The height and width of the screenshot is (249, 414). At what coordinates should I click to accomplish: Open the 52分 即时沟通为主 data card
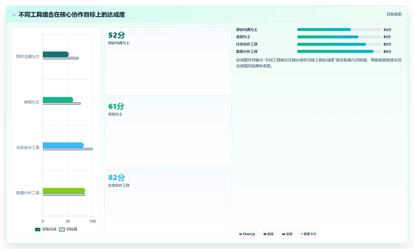pos(168,61)
